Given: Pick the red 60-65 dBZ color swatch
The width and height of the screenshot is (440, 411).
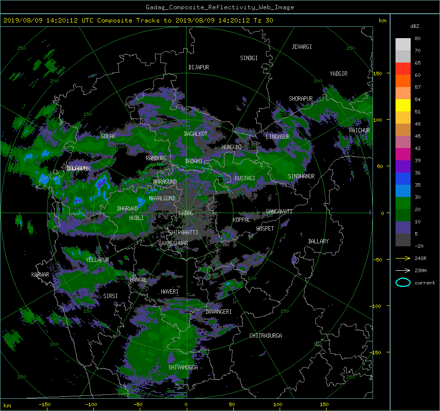Looking at the screenshot, I should click(x=403, y=69).
